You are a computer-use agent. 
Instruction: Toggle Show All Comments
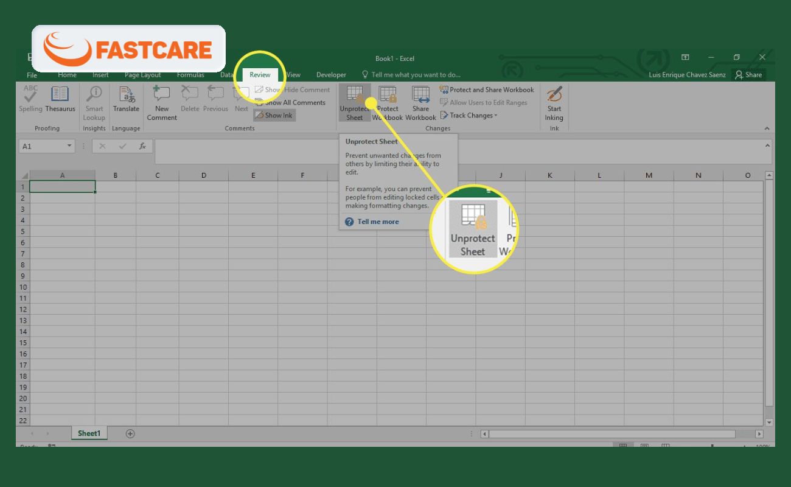pyautogui.click(x=291, y=102)
